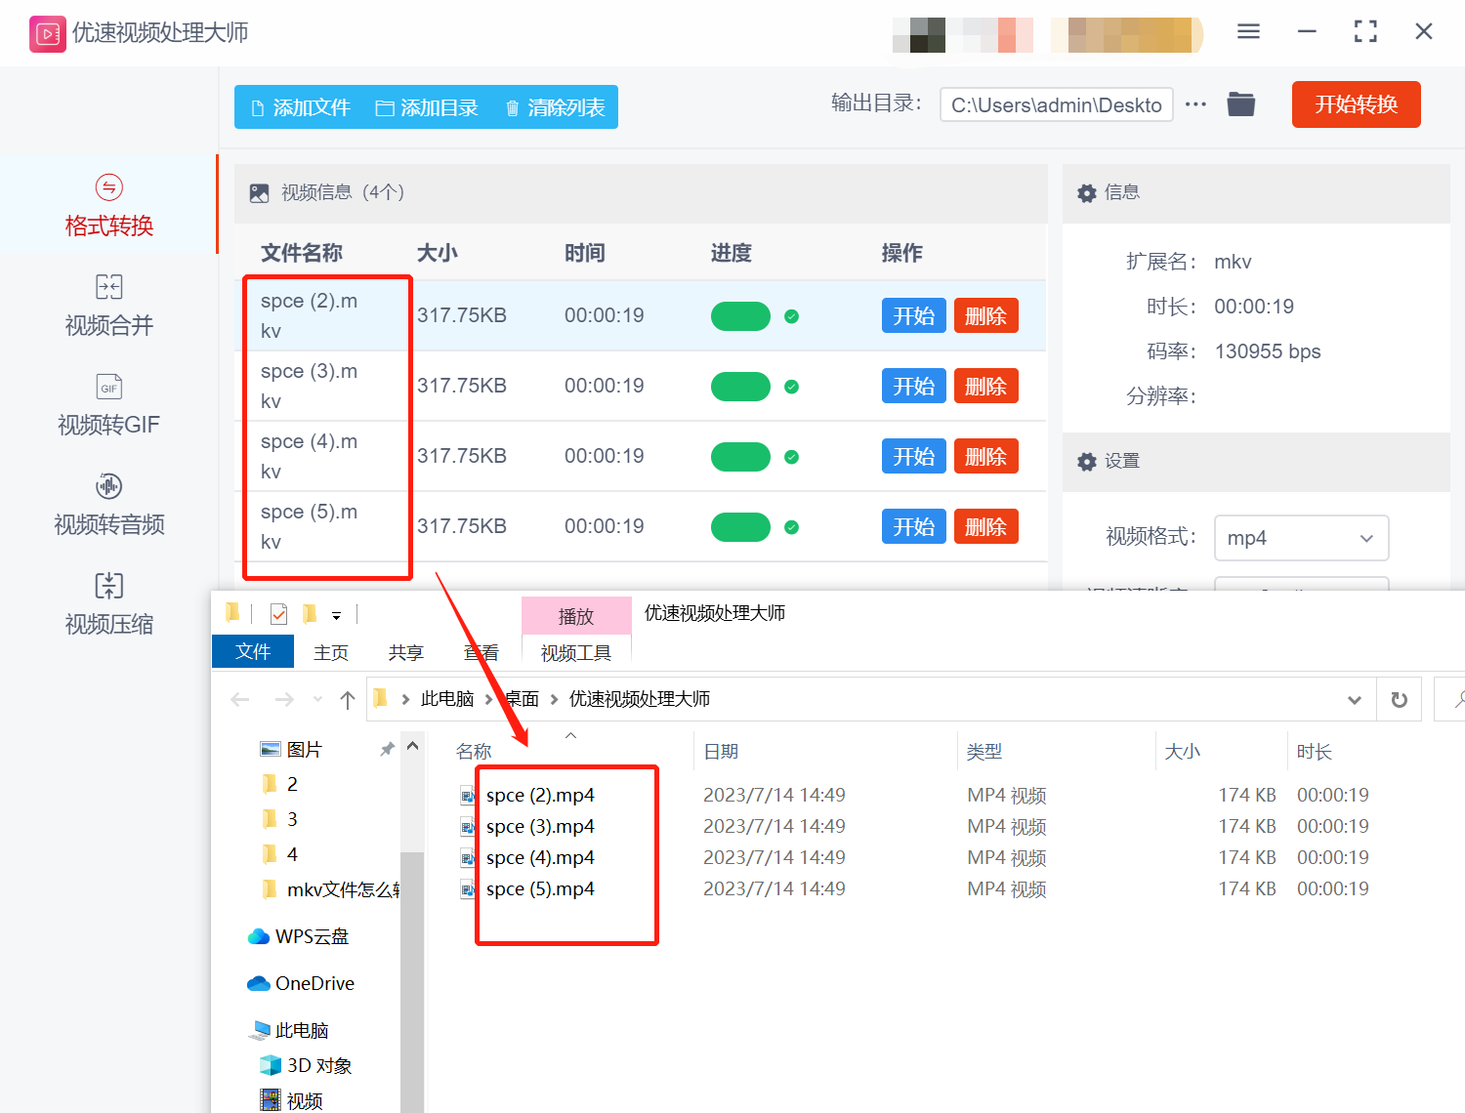Select the file spce (4).mp4
The width and height of the screenshot is (1465, 1113).
point(540,858)
